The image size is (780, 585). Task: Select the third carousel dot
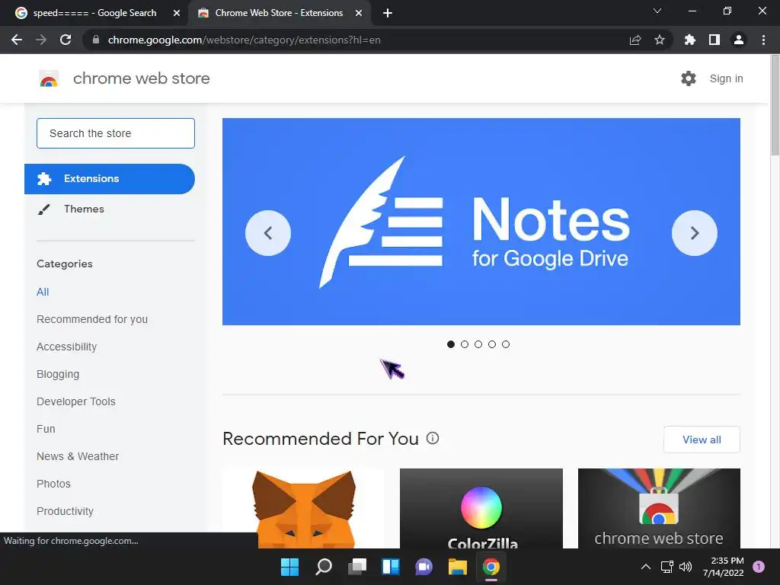tap(478, 344)
